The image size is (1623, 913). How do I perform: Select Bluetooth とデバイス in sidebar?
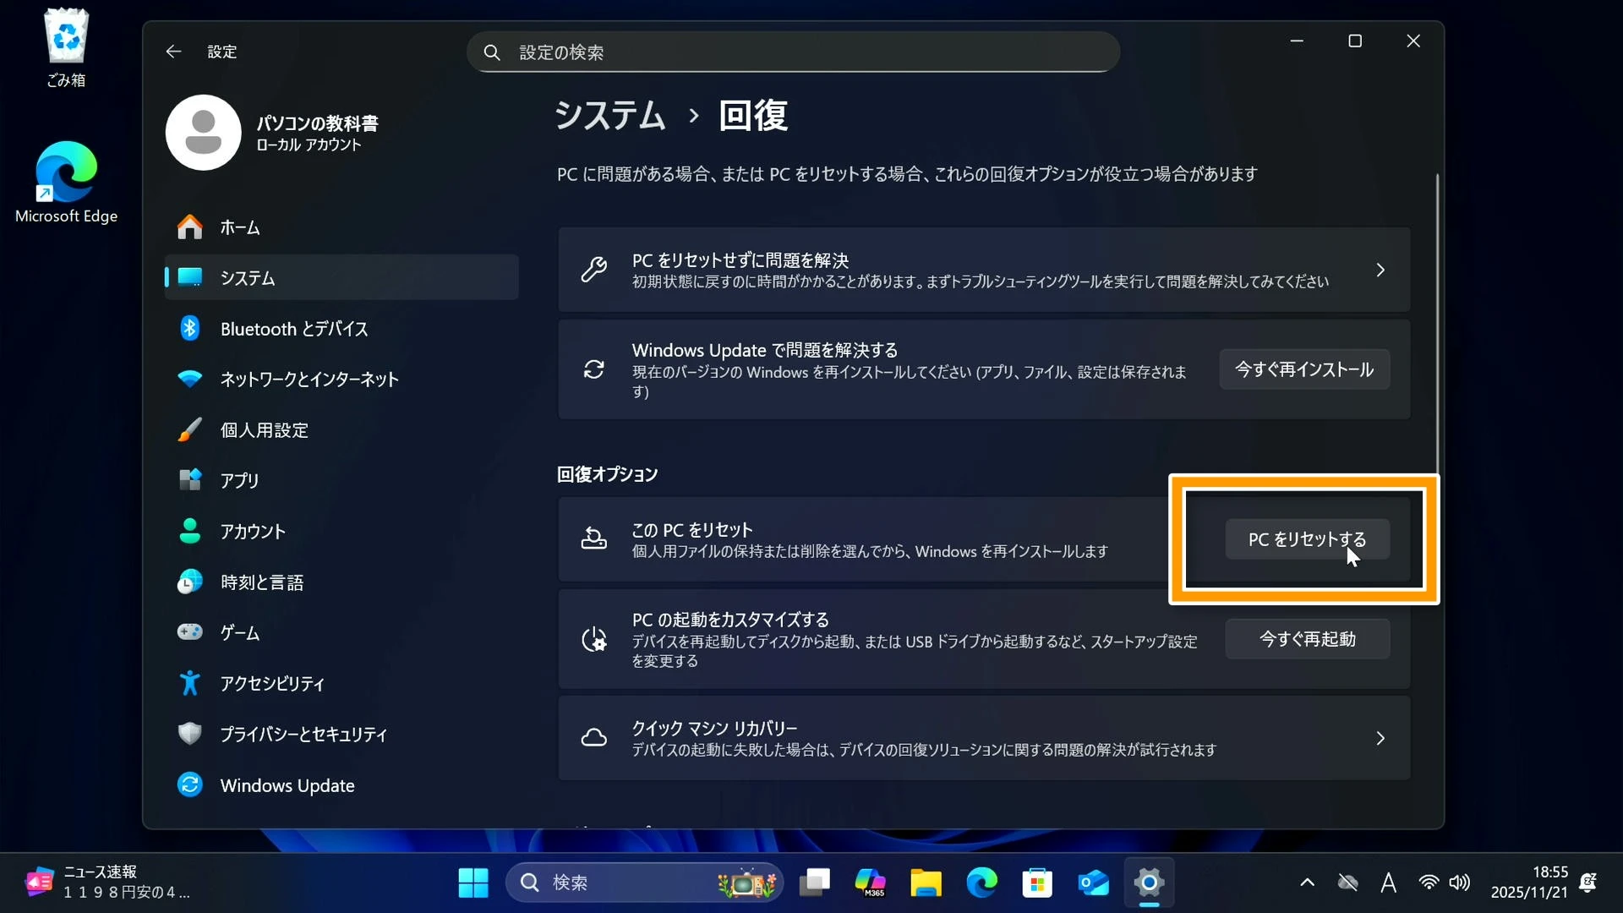pyautogui.click(x=293, y=329)
